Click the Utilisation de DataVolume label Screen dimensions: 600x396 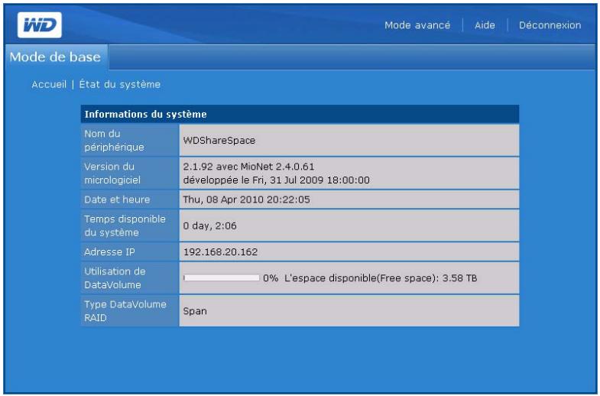115,278
